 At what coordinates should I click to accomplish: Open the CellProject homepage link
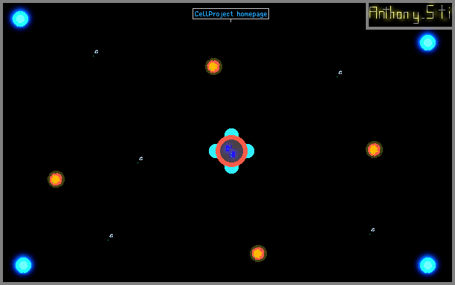[x=230, y=14]
